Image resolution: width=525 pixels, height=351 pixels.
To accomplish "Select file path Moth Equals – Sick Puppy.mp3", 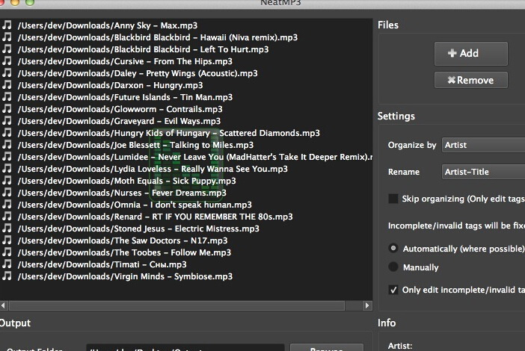I will tap(126, 181).
